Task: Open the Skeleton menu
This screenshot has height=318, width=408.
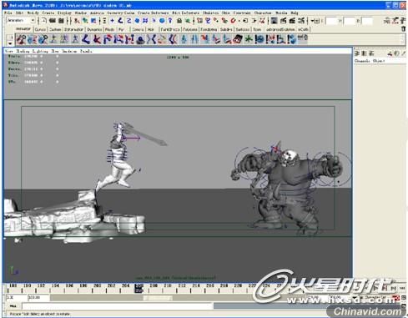Action: point(210,13)
